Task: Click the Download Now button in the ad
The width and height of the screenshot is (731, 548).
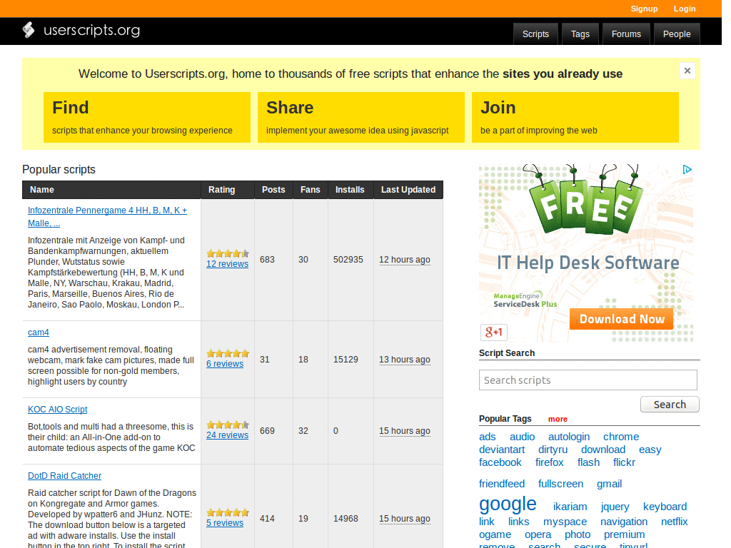Action: [621, 318]
